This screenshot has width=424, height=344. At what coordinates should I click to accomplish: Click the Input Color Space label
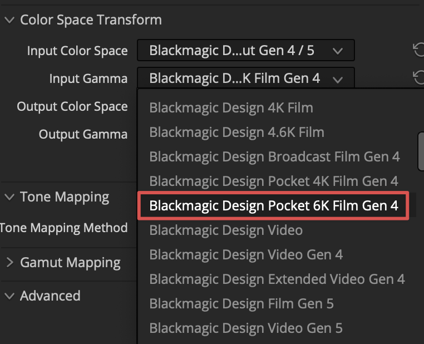(x=77, y=51)
